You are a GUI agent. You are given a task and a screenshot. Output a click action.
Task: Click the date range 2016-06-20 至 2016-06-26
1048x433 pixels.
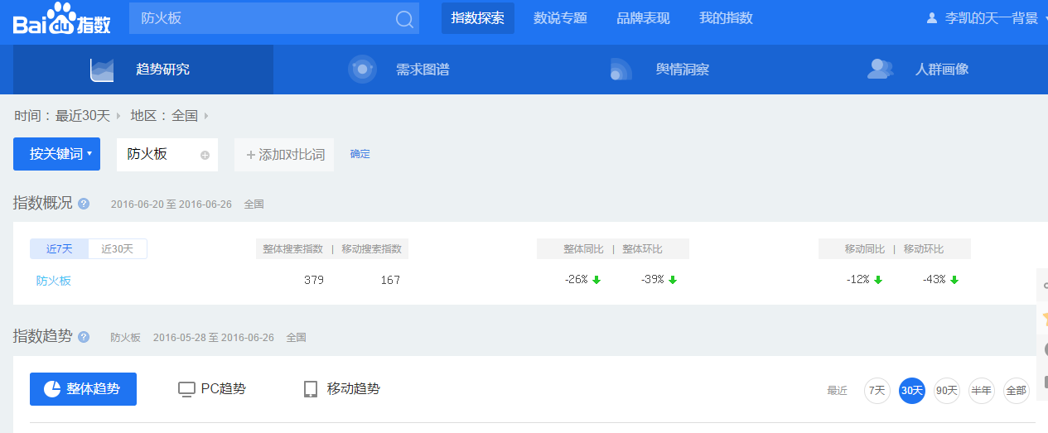[x=171, y=204]
